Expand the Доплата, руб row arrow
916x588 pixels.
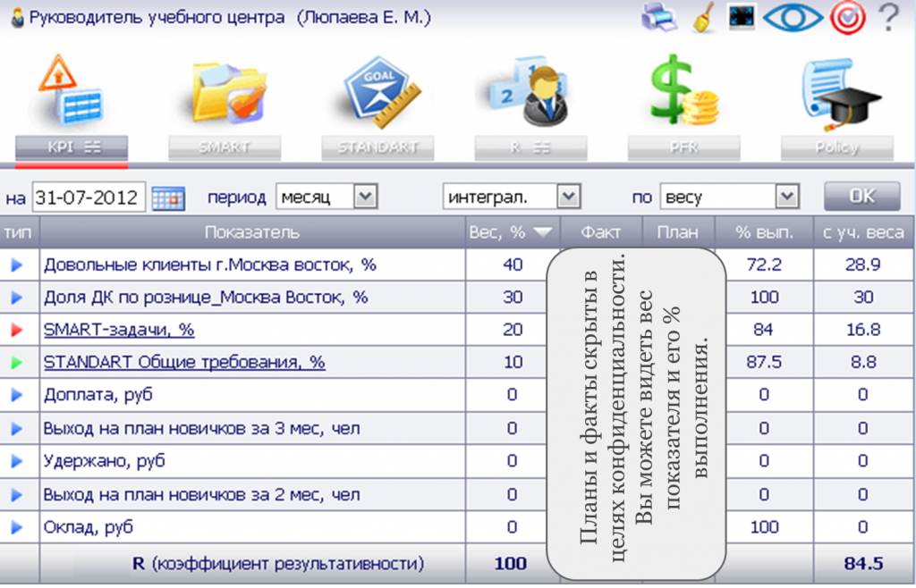(x=17, y=395)
